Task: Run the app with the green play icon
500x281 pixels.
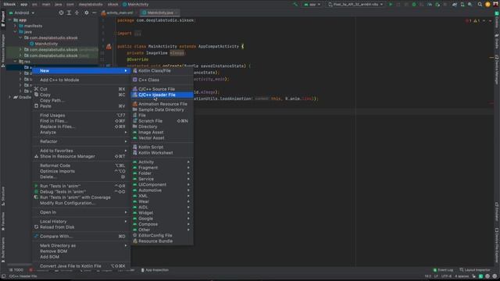Action: click(x=391, y=5)
